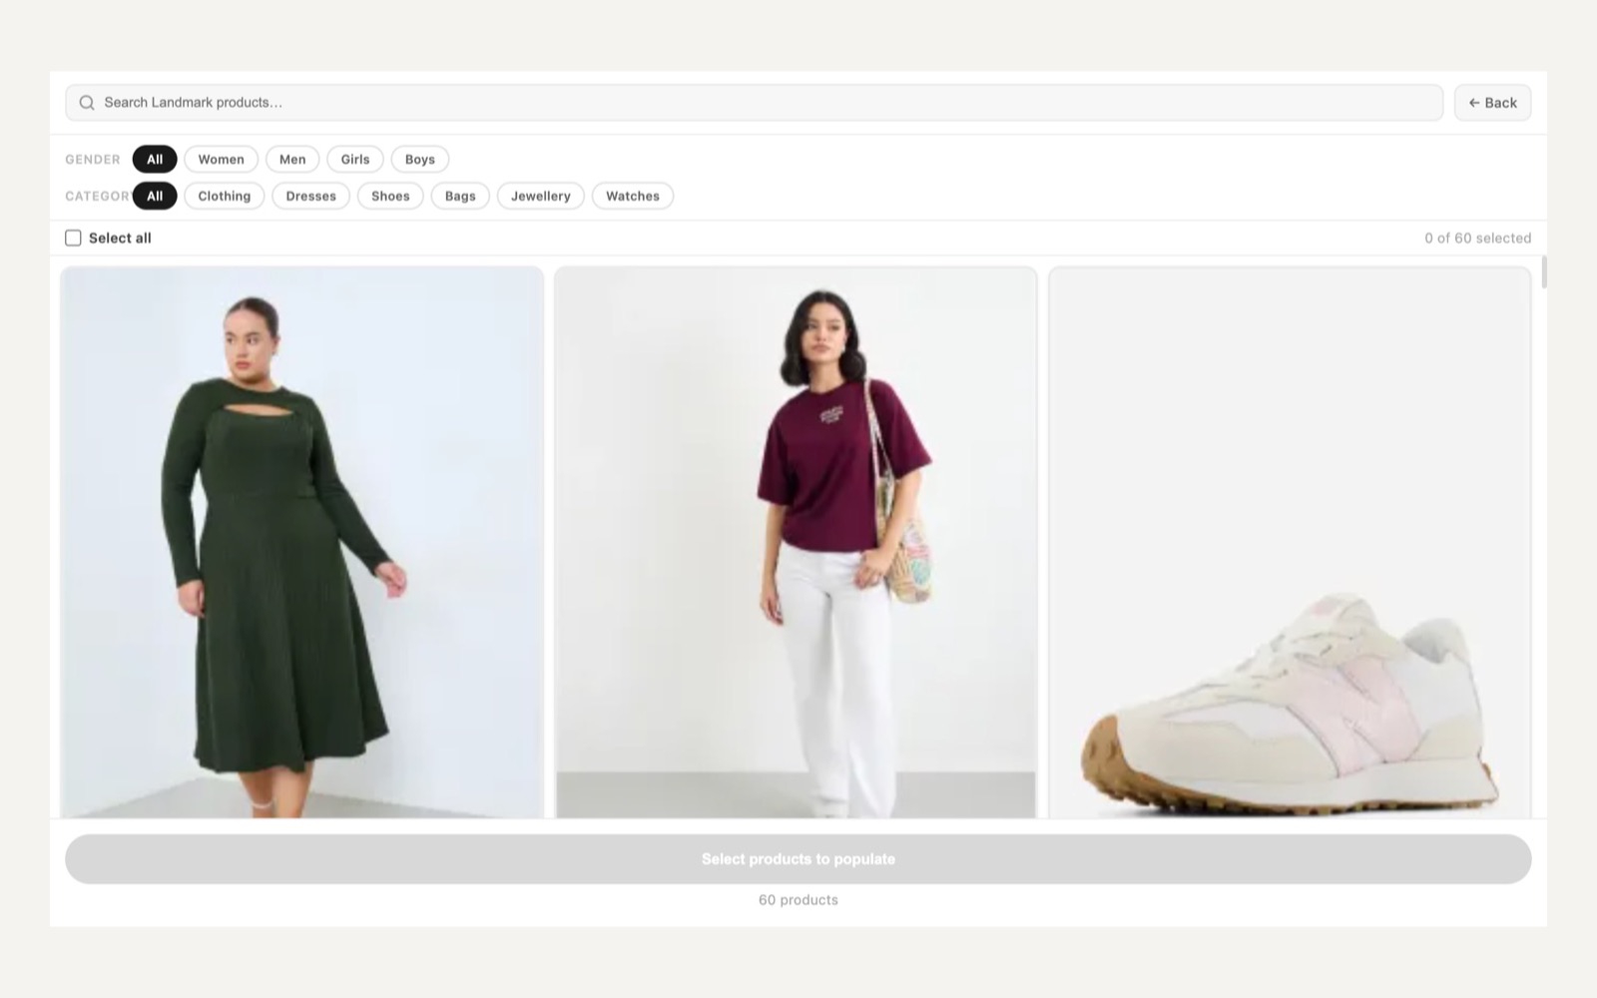The height and width of the screenshot is (998, 1597).
Task: Show only the Jewellery category
Action: pos(541,196)
